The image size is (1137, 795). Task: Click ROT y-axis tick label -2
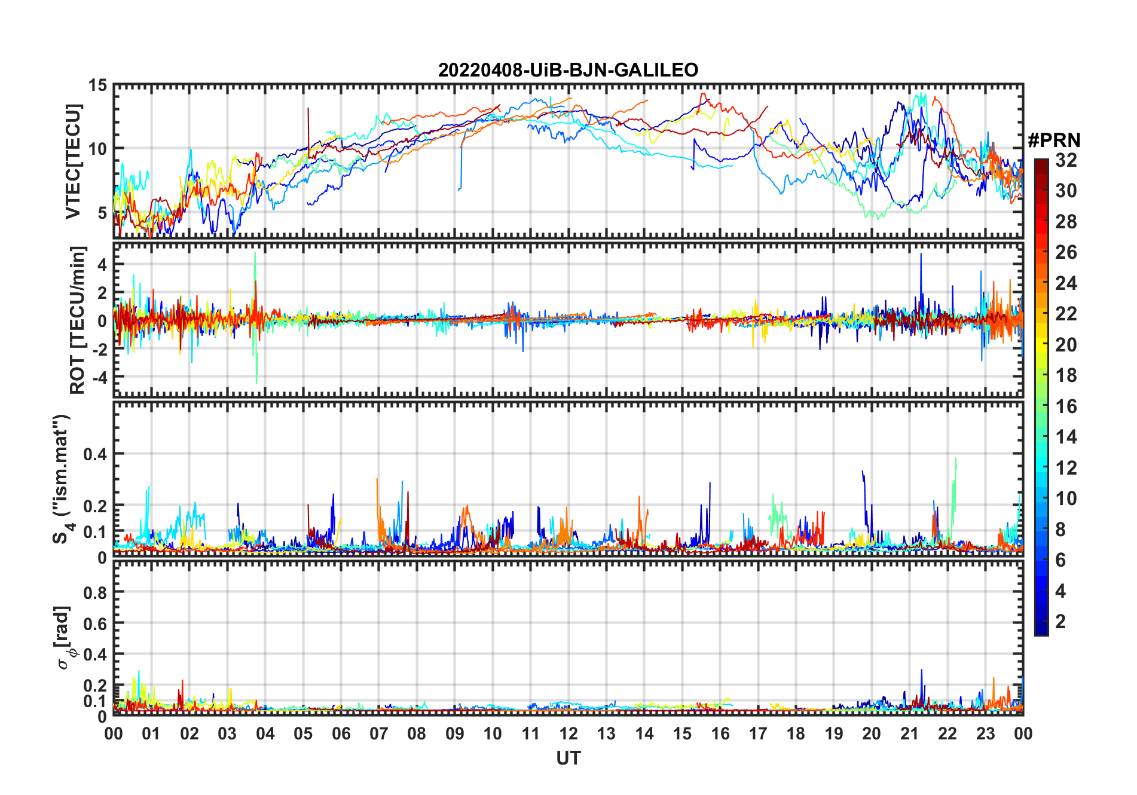point(99,349)
